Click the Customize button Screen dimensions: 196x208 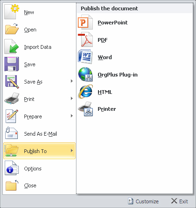click(143, 201)
